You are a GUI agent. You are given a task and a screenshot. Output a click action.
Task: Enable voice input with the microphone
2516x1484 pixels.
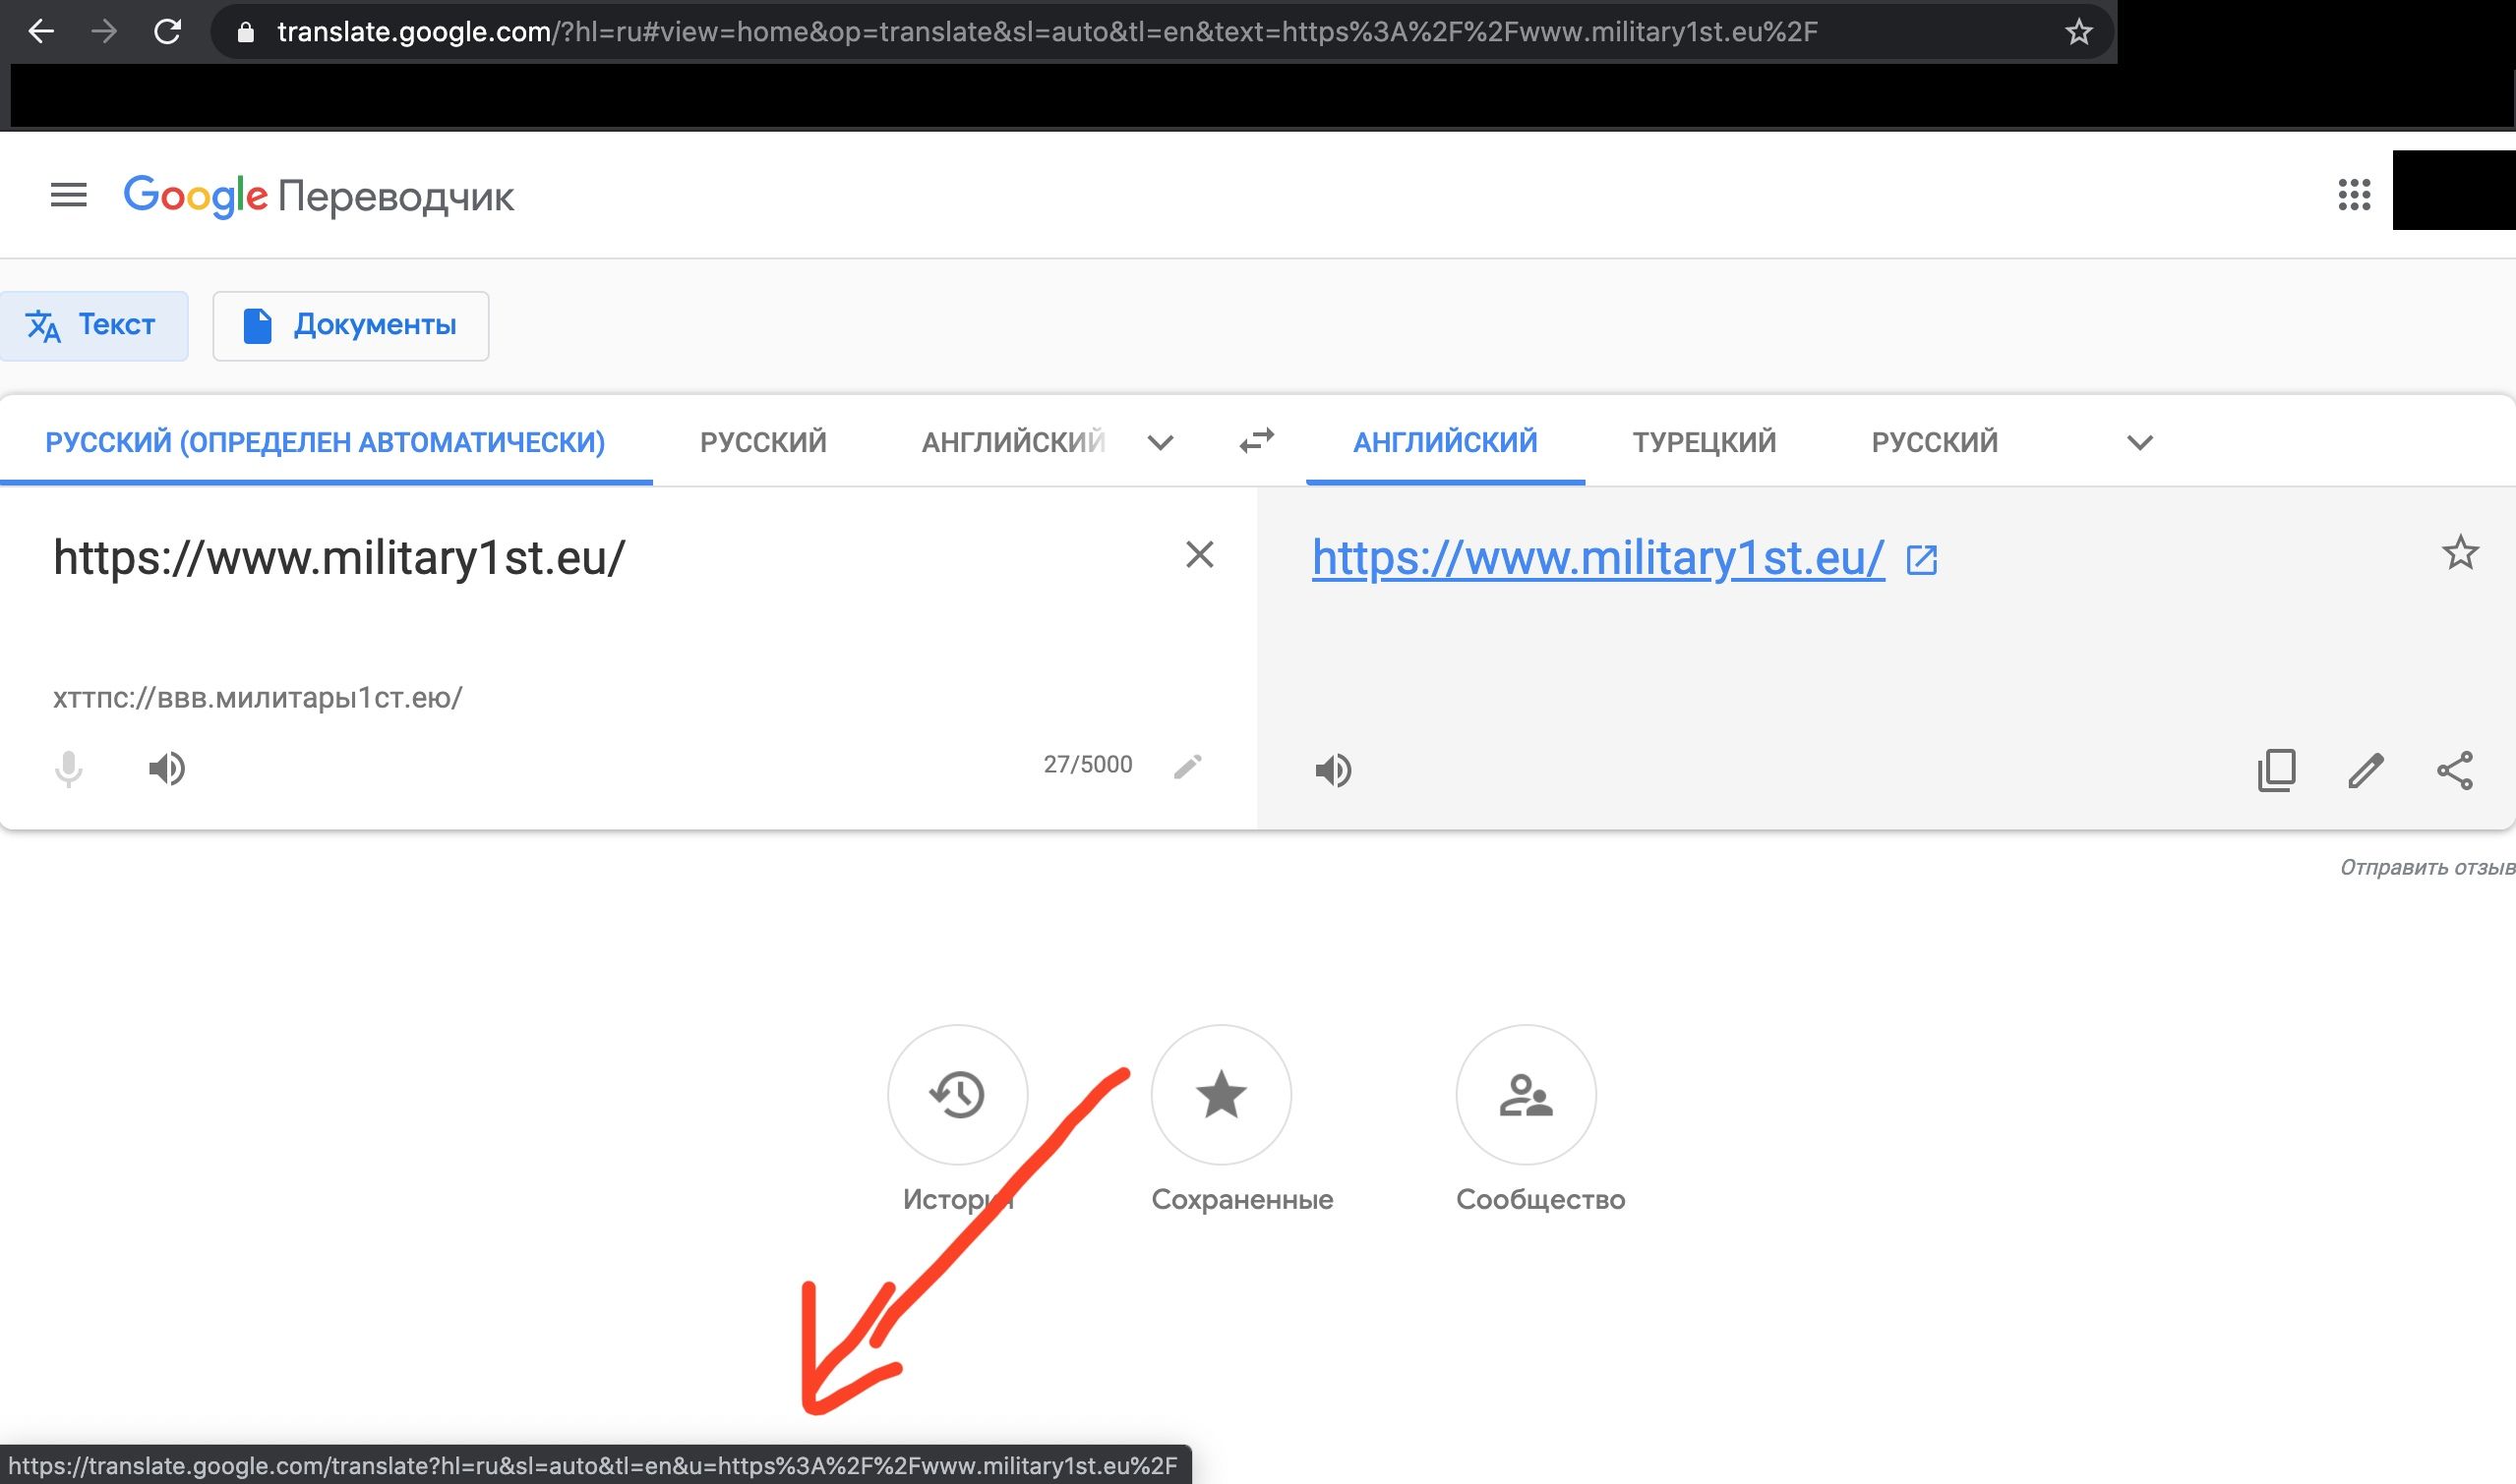(x=68, y=769)
